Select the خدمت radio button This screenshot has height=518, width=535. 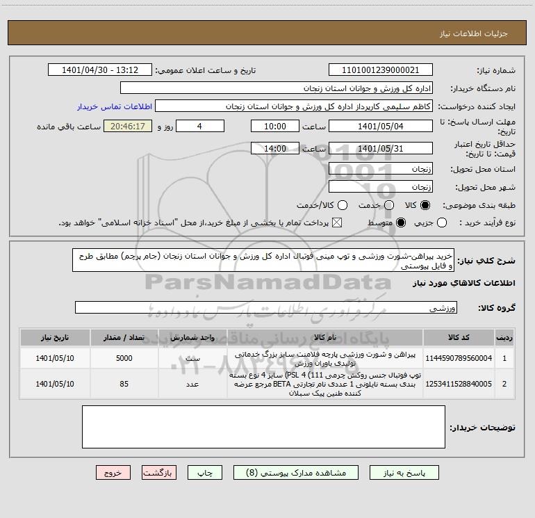coord(389,205)
